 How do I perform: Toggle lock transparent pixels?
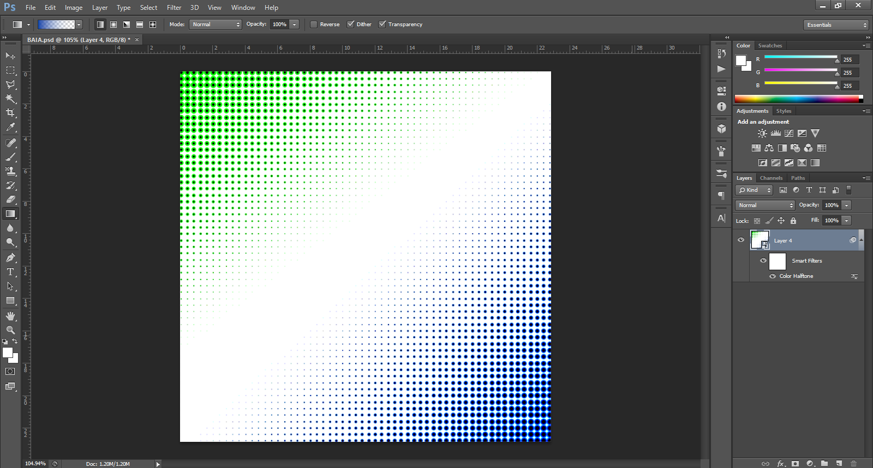point(757,221)
